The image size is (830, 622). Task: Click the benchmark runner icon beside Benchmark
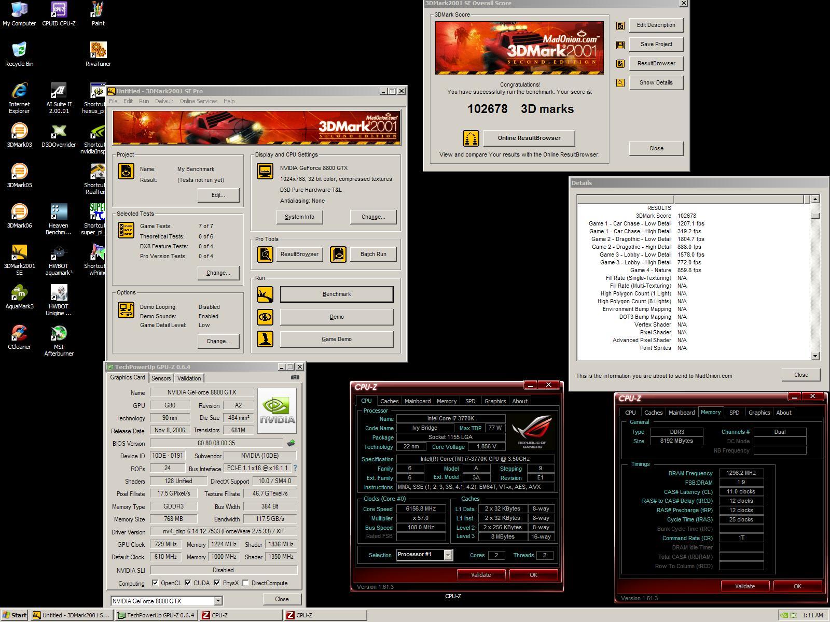pyautogui.click(x=265, y=294)
